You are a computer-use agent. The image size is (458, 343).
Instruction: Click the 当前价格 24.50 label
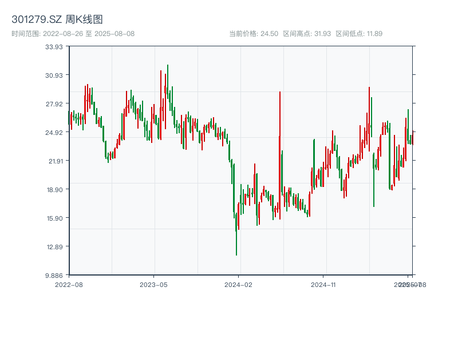tap(253, 34)
